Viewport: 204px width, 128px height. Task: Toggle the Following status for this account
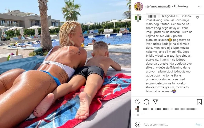click(x=181, y=6)
